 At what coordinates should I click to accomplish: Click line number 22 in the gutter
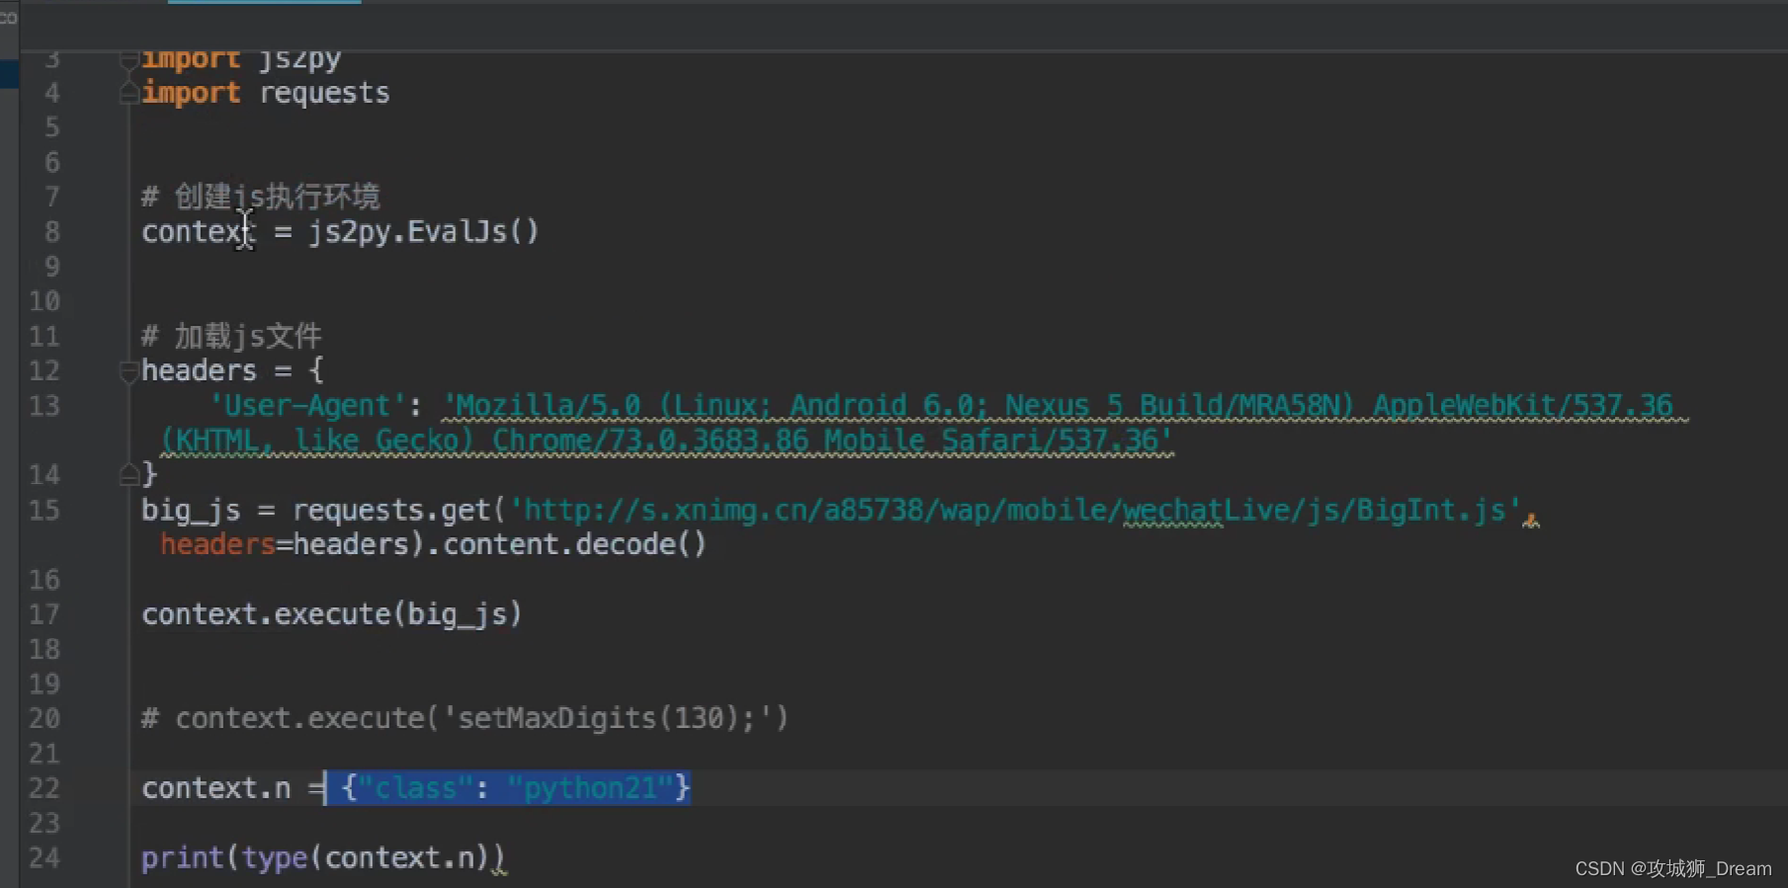click(44, 788)
